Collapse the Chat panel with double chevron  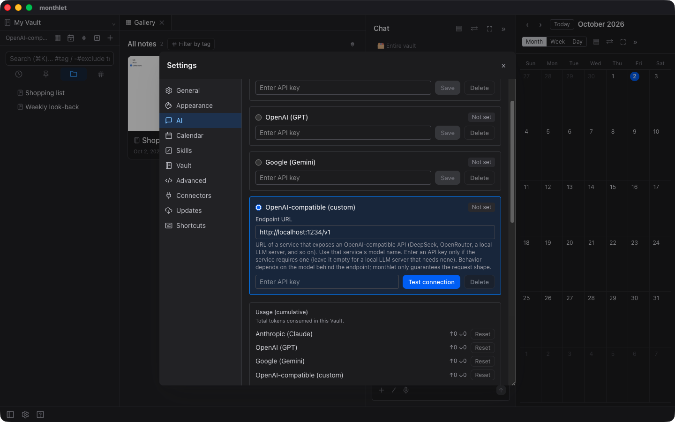tap(503, 29)
